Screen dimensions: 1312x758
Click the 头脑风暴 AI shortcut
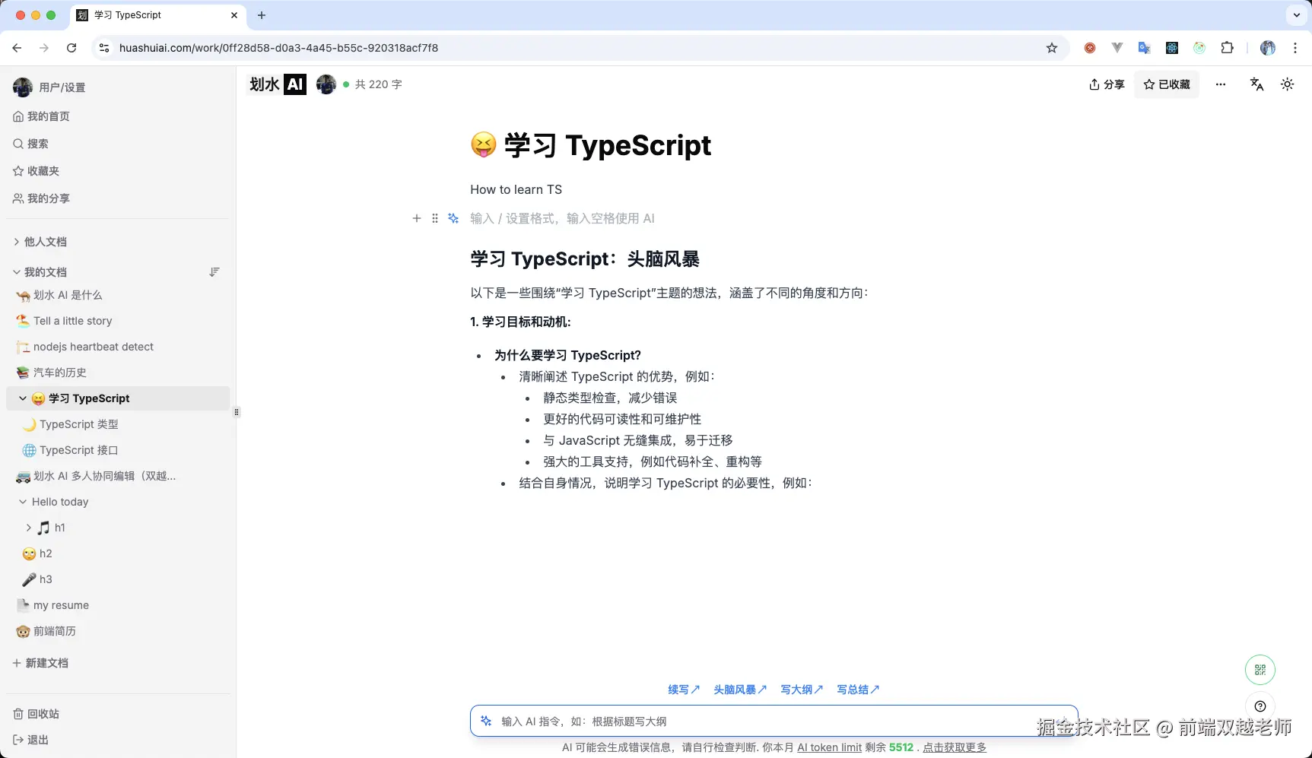tap(740, 690)
